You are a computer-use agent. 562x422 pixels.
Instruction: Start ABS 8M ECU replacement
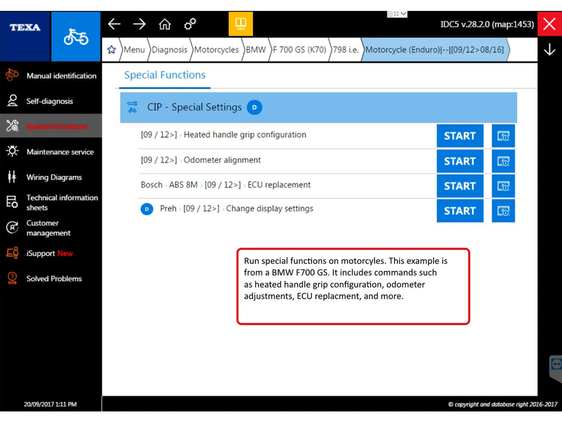point(460,186)
